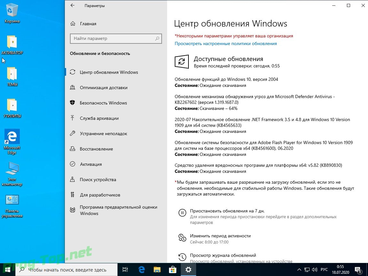The width and height of the screenshot is (368, 276).
Task: Select the ТЕМЫ folder on desktop
Action: 12,77
